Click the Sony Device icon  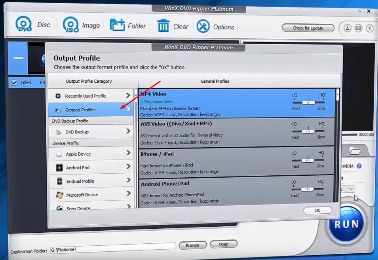59,208
